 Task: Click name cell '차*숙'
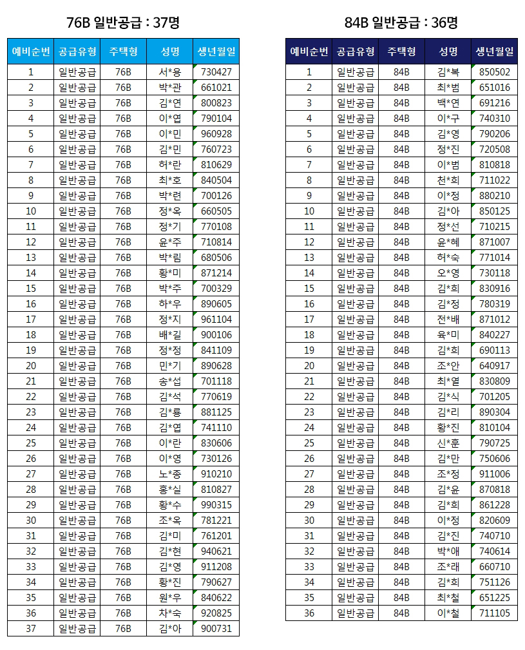tap(170, 613)
